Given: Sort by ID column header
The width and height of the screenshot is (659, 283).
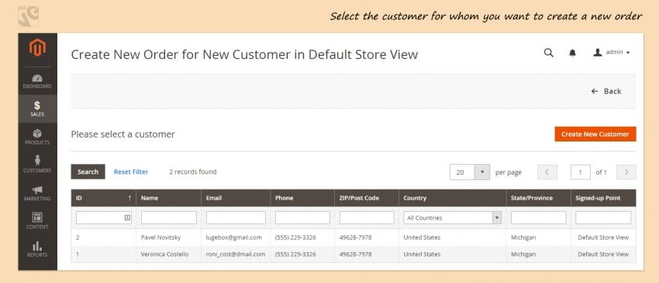Looking at the screenshot, I should click(x=103, y=198).
